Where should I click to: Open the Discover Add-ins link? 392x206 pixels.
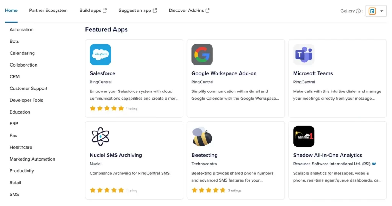[x=189, y=11]
